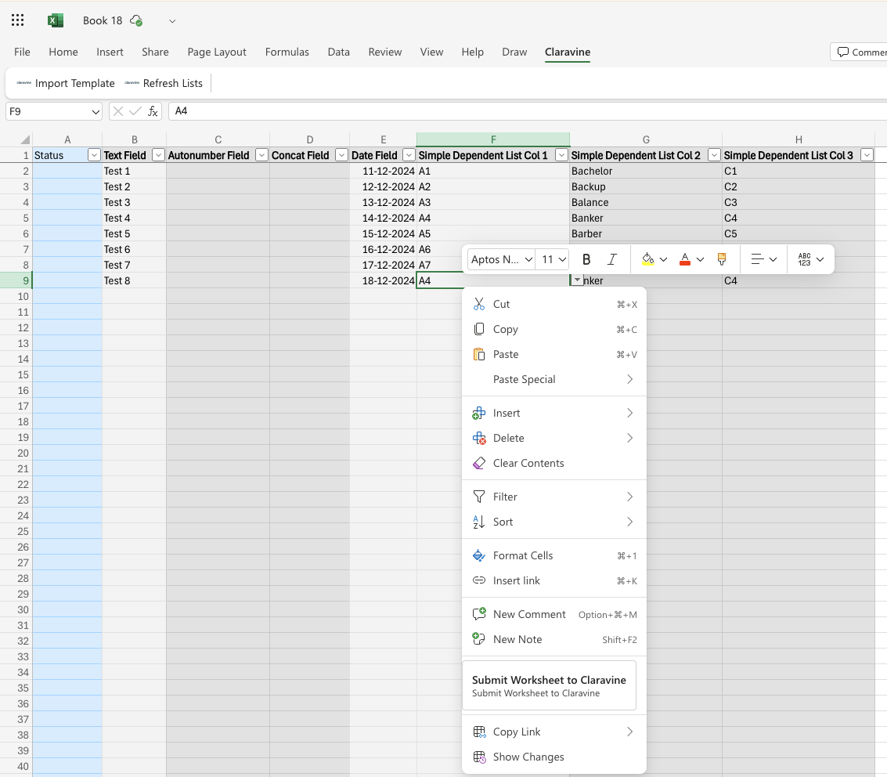Open the Text Field column filter dropdown

tap(158, 155)
